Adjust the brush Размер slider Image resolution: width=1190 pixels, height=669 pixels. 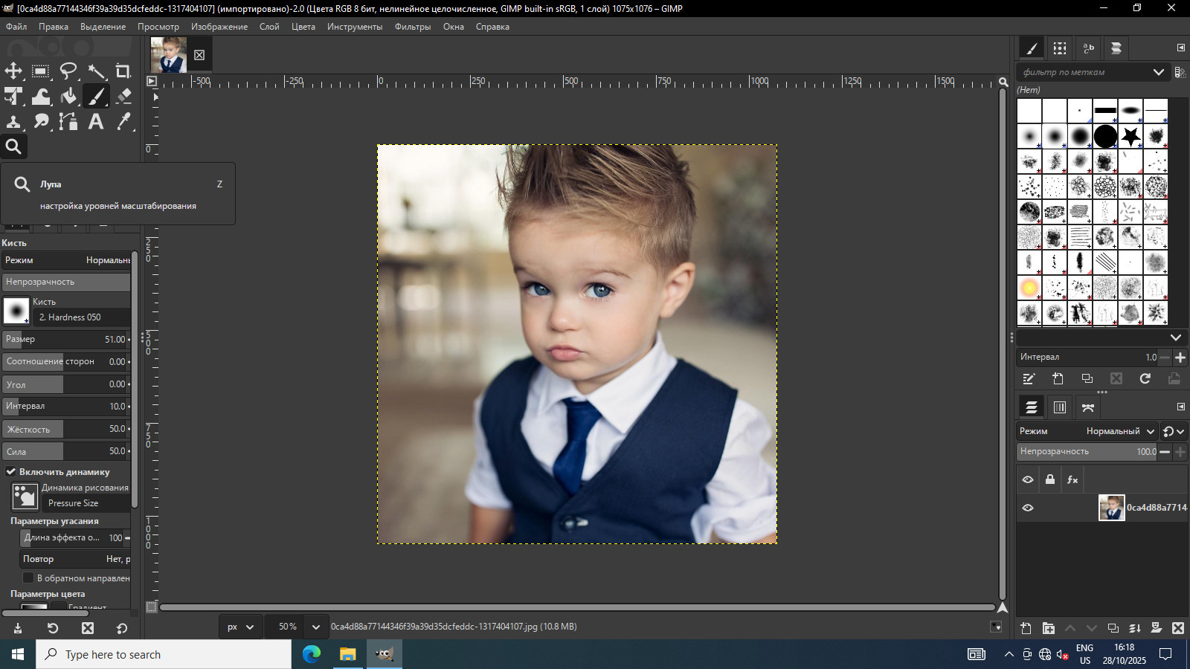[65, 339]
